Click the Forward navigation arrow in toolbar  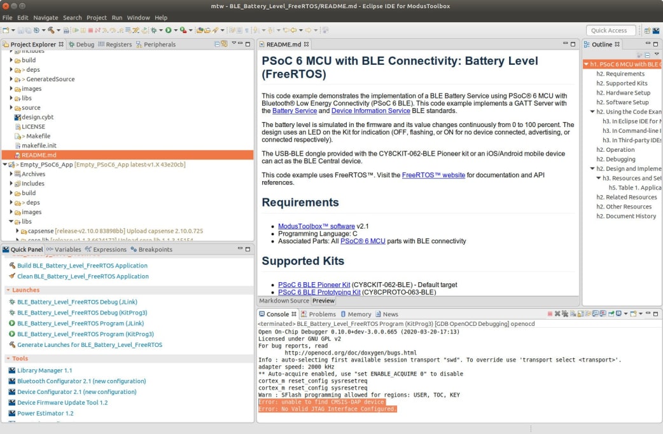[308, 31]
